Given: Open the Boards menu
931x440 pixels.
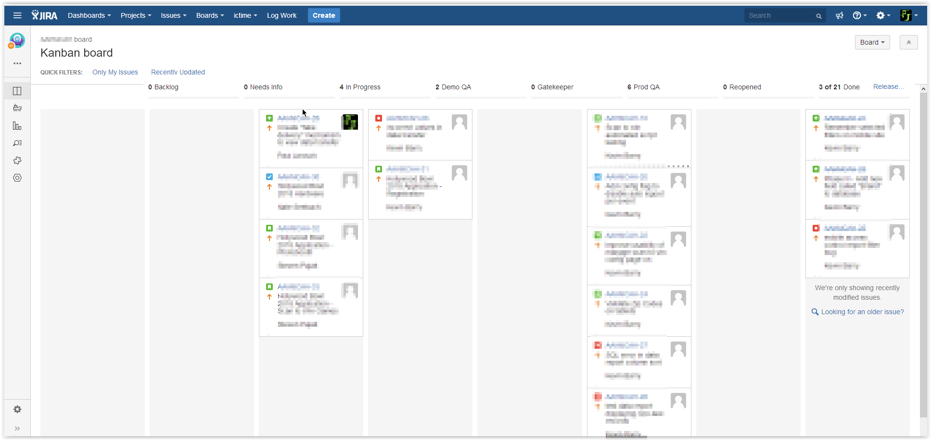Looking at the screenshot, I should tap(210, 15).
